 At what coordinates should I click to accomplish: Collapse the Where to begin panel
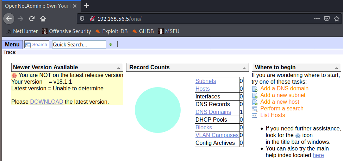(x=337, y=68)
